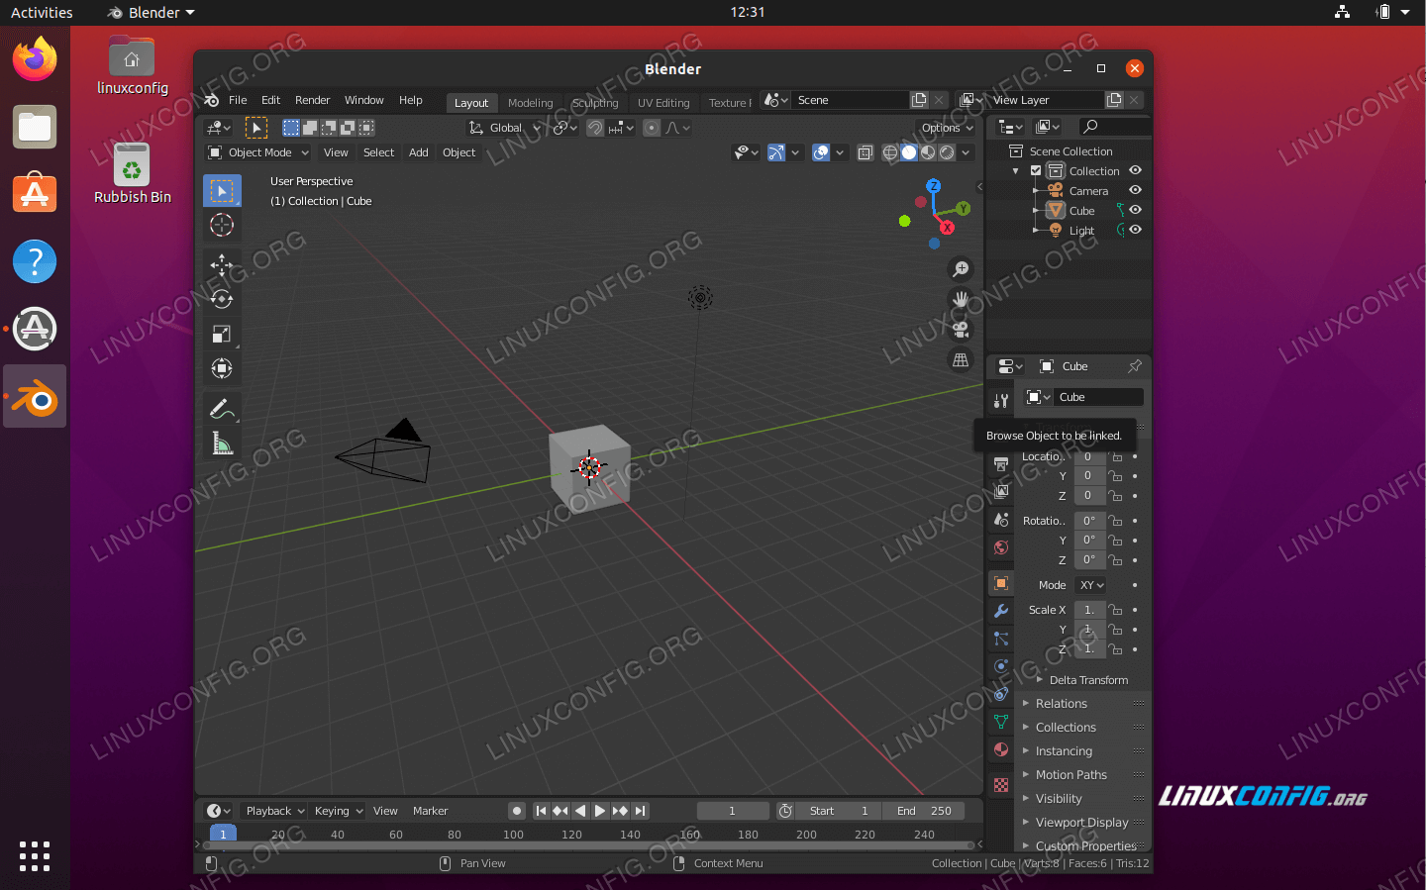1426x890 pixels.
Task: Collapse the Collection tree in outliner
Action: click(1015, 171)
